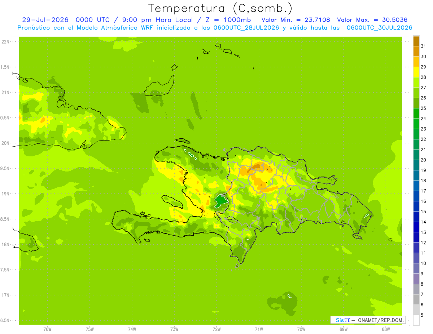Viewport: 433px width, 334px height.
Task: Click the "17N" latitude label
Action: (5, 295)
